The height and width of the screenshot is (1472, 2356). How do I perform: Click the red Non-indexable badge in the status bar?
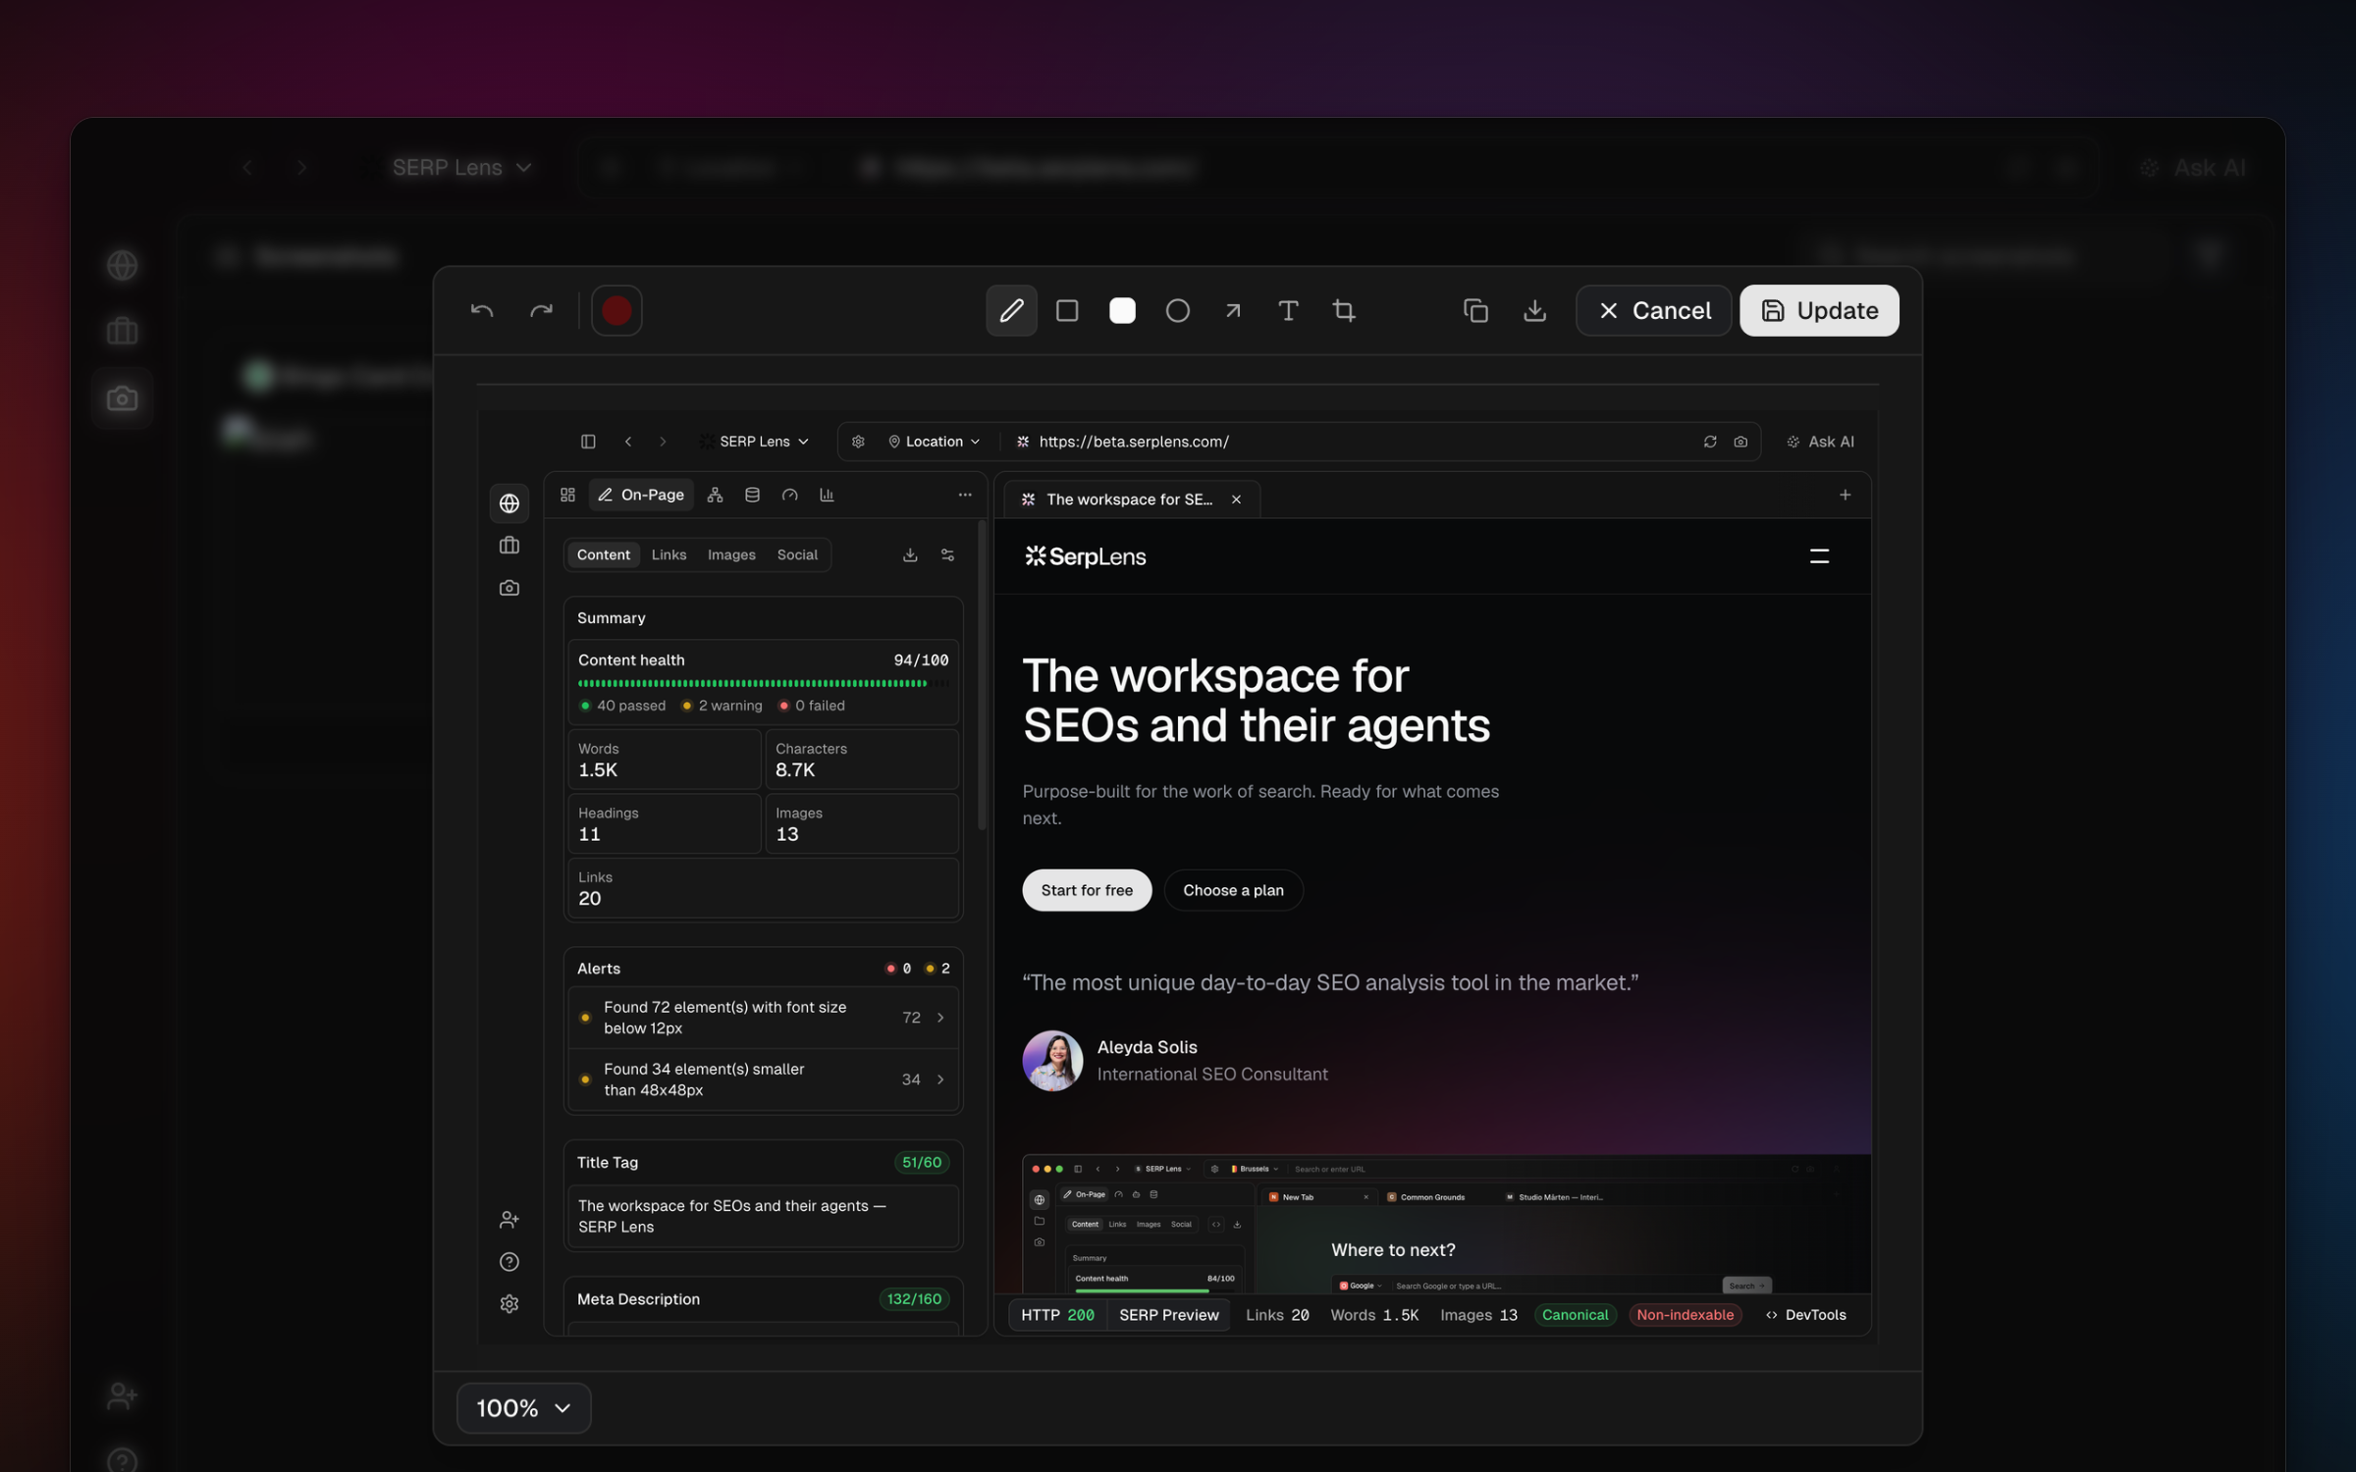pos(1685,1315)
